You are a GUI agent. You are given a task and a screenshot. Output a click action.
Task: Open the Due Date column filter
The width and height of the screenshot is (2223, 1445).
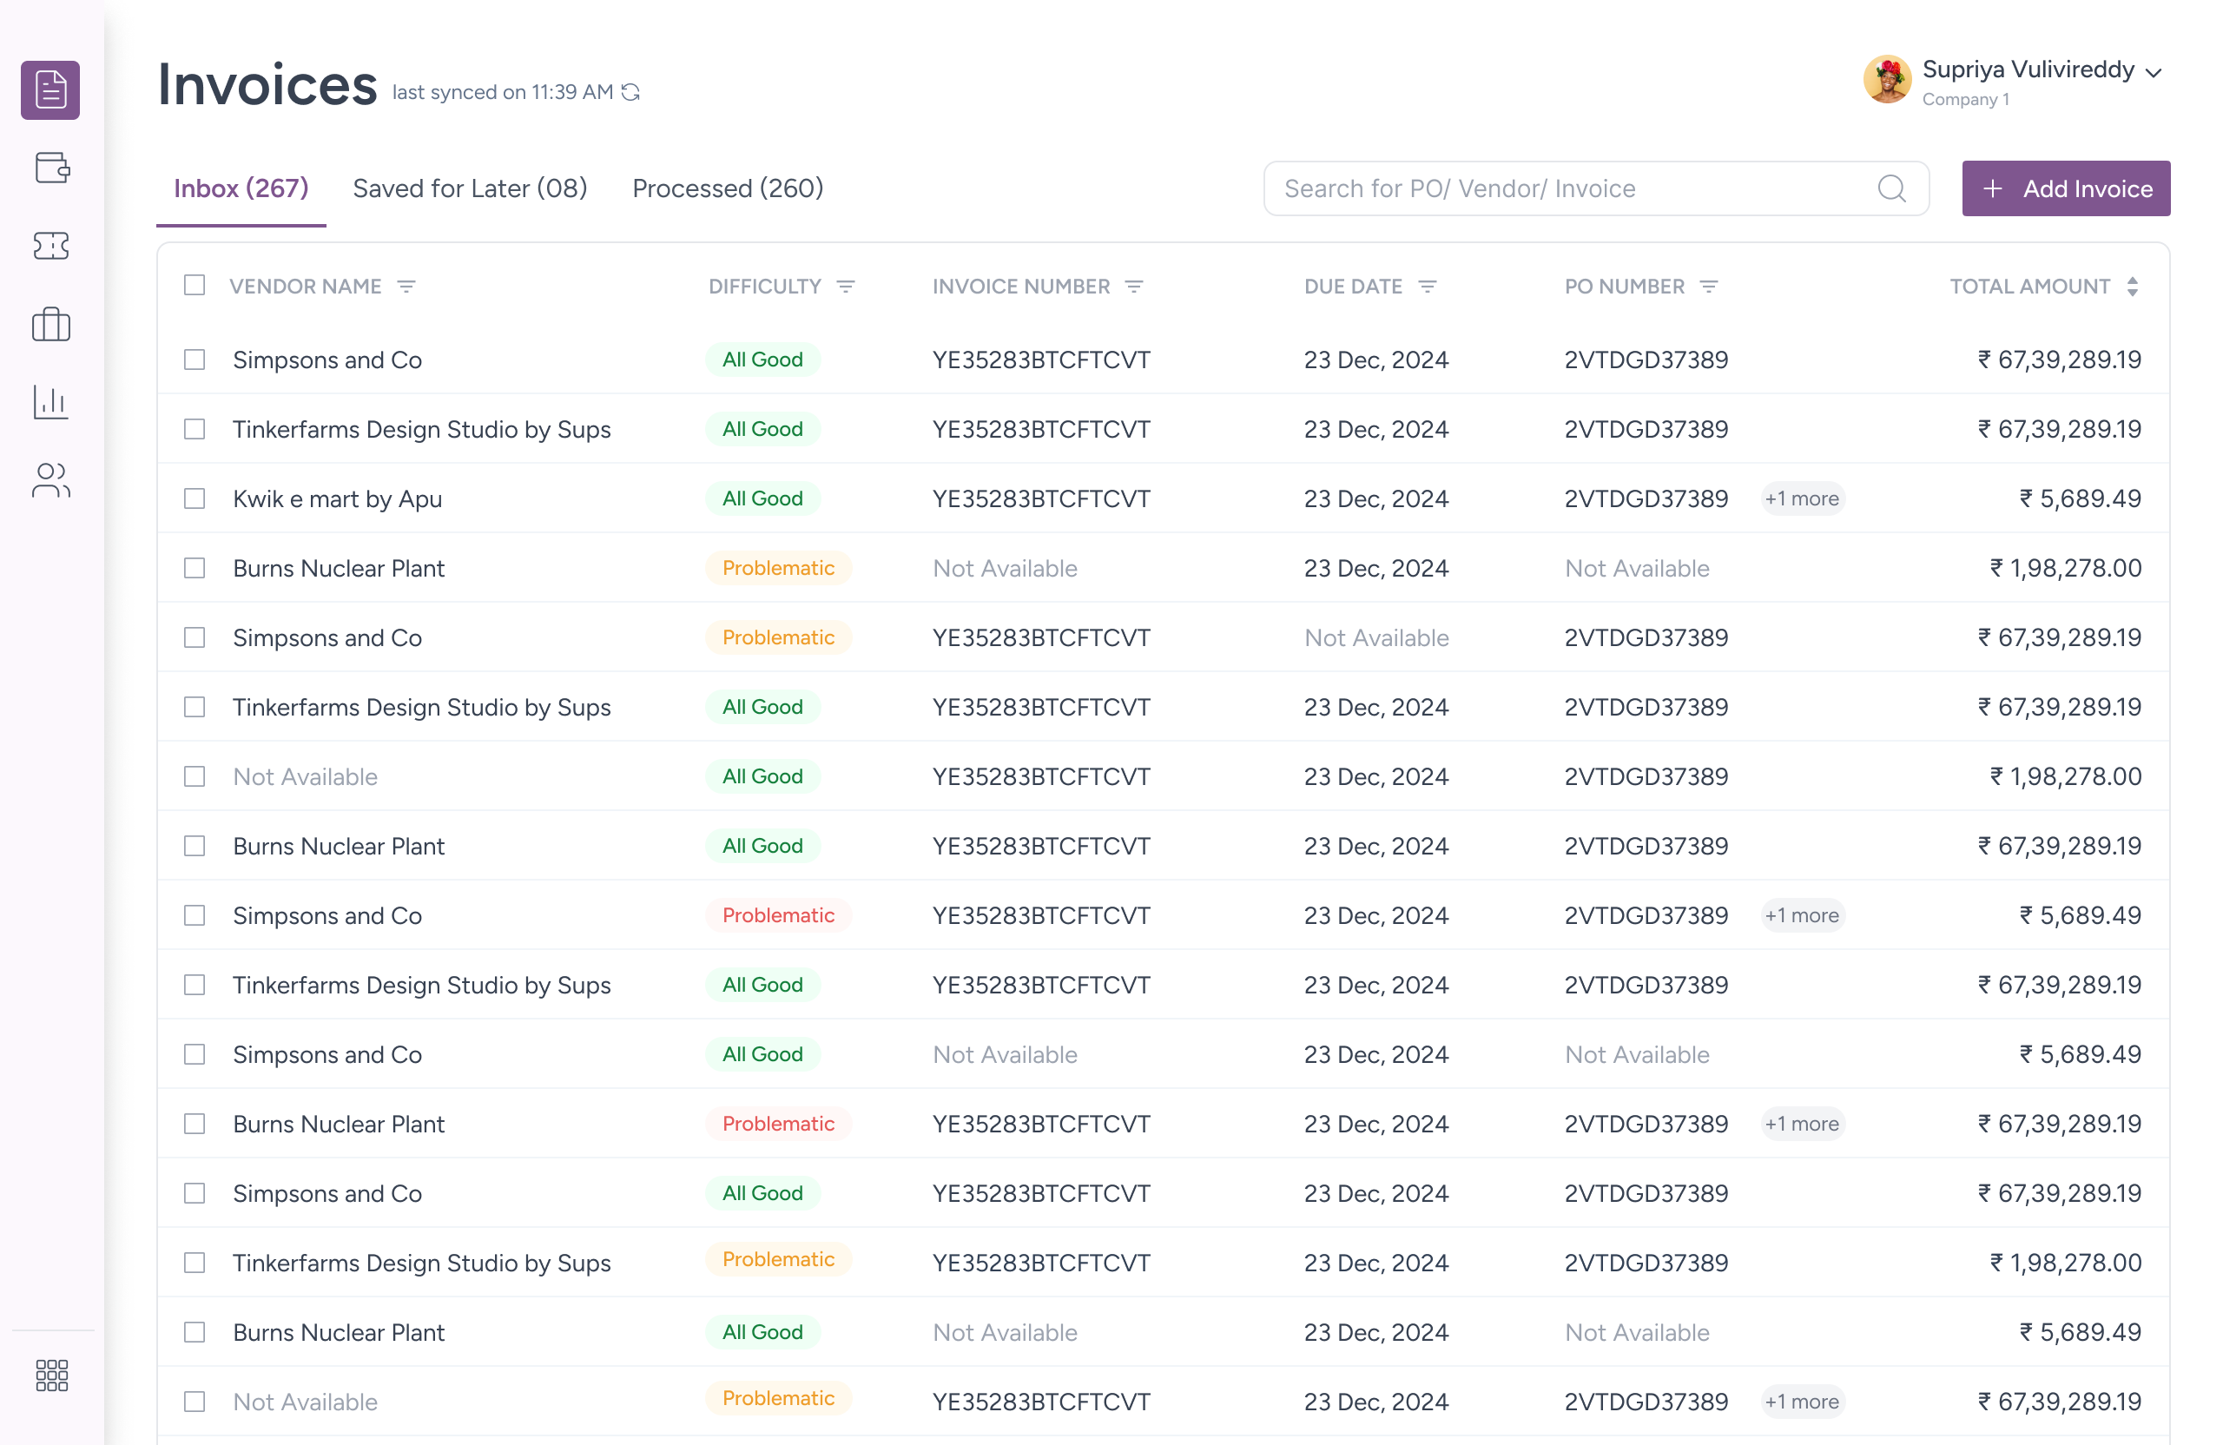1428,287
